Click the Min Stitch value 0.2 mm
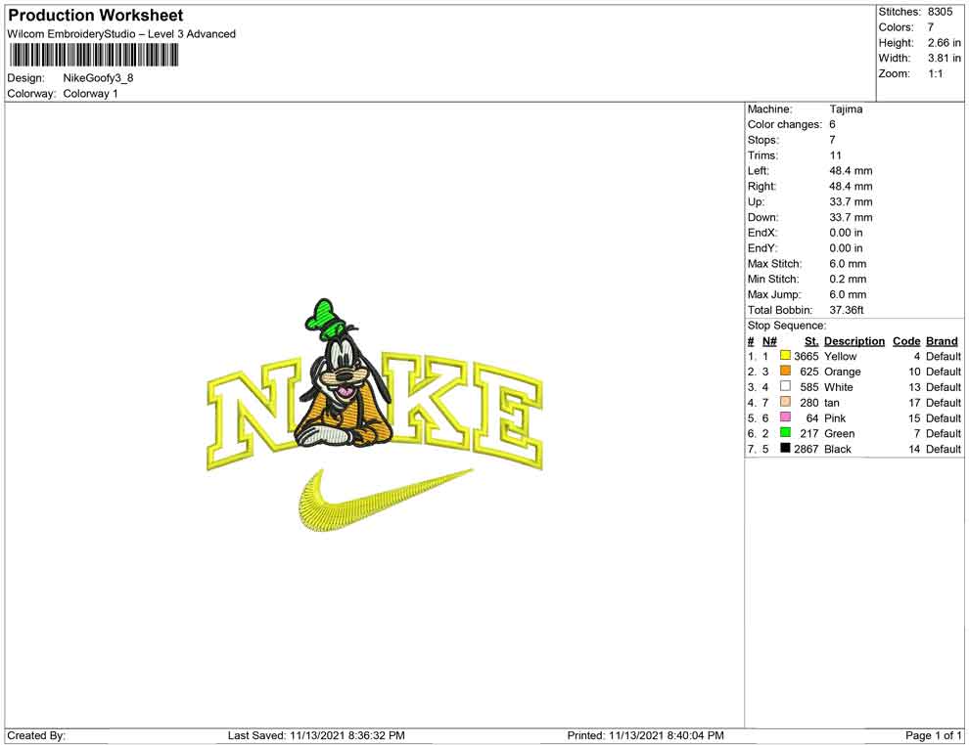Image resolution: width=969 pixels, height=745 pixels. [x=848, y=279]
